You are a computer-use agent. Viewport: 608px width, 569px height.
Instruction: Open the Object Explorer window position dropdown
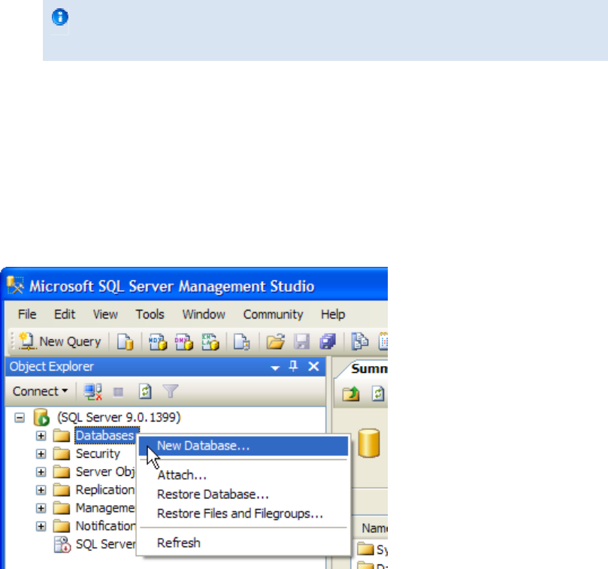pyautogui.click(x=275, y=368)
